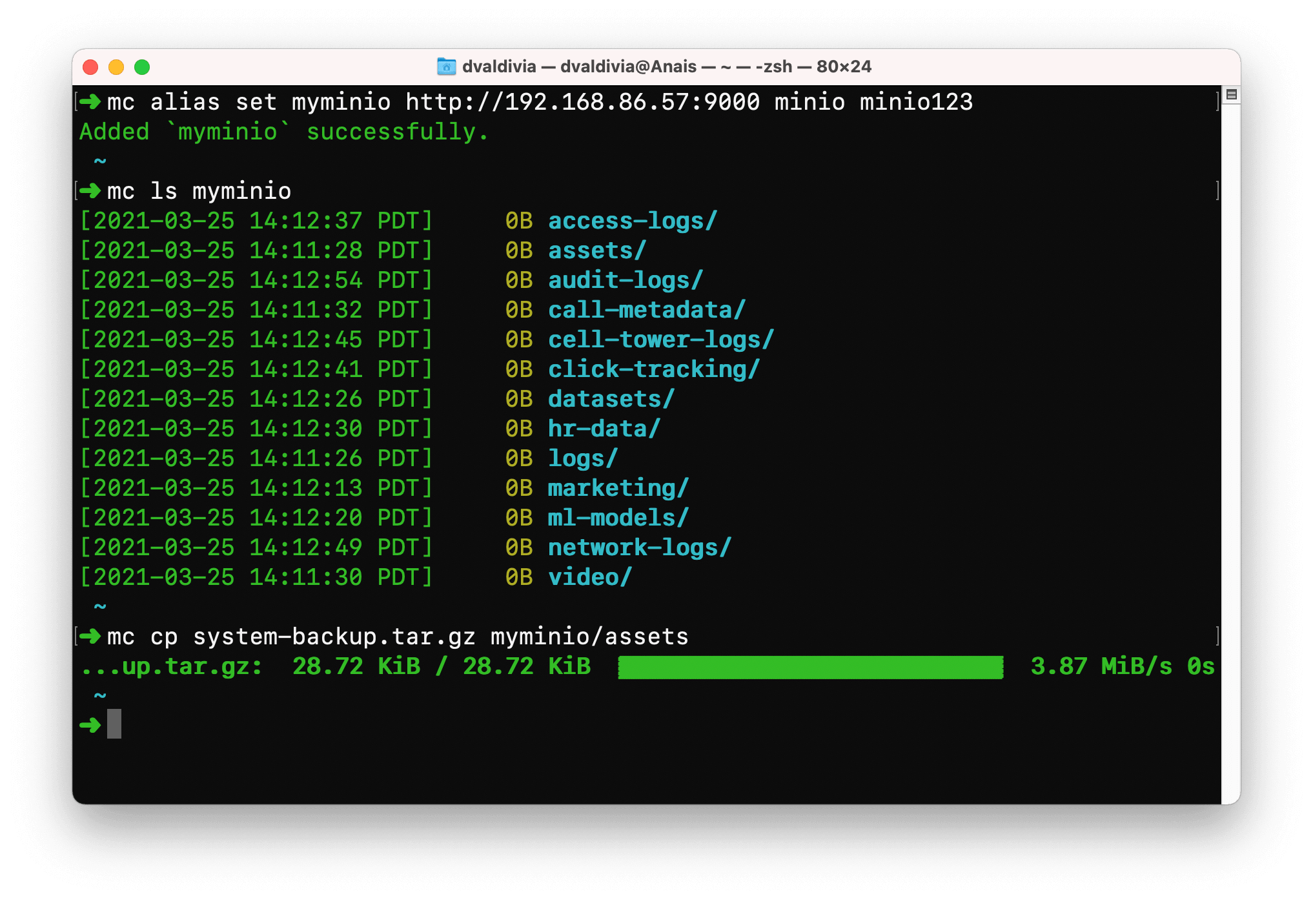Click the split pane icon at top right

pyautogui.click(x=1231, y=95)
